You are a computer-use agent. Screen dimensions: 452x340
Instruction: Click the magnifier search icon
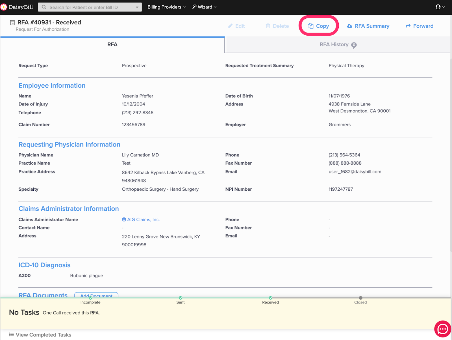point(44,7)
